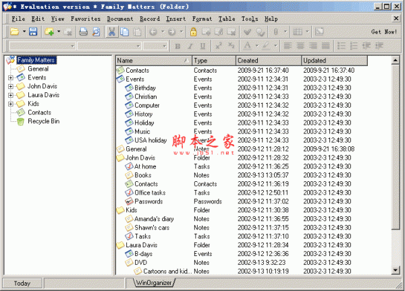The height and width of the screenshot is (291, 405).
Task: Click the Save floppy disk icon
Action: (33, 32)
